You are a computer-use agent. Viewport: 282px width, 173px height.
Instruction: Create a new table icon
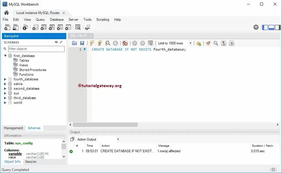point(43,27)
